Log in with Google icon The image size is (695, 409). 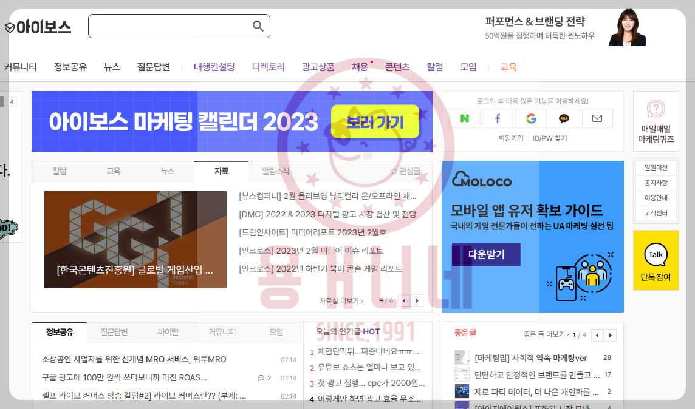click(531, 118)
